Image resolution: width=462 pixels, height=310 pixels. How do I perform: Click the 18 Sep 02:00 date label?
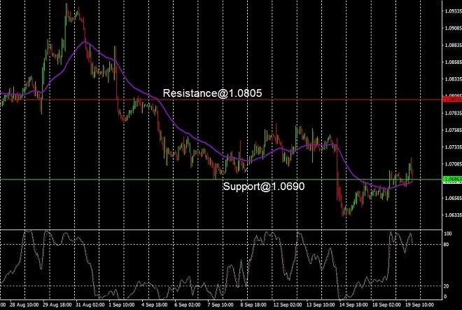[387, 304]
